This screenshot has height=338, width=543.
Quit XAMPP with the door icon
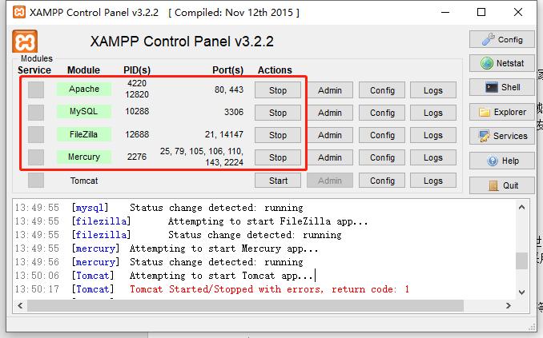pos(502,185)
